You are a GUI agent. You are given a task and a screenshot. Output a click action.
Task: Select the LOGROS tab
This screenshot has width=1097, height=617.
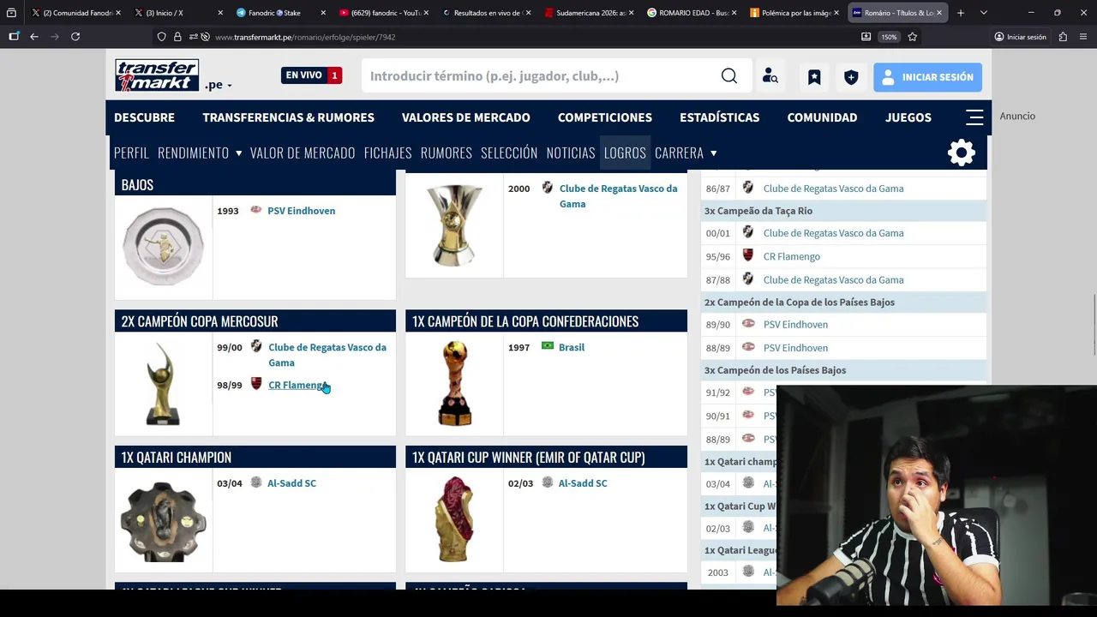625,153
